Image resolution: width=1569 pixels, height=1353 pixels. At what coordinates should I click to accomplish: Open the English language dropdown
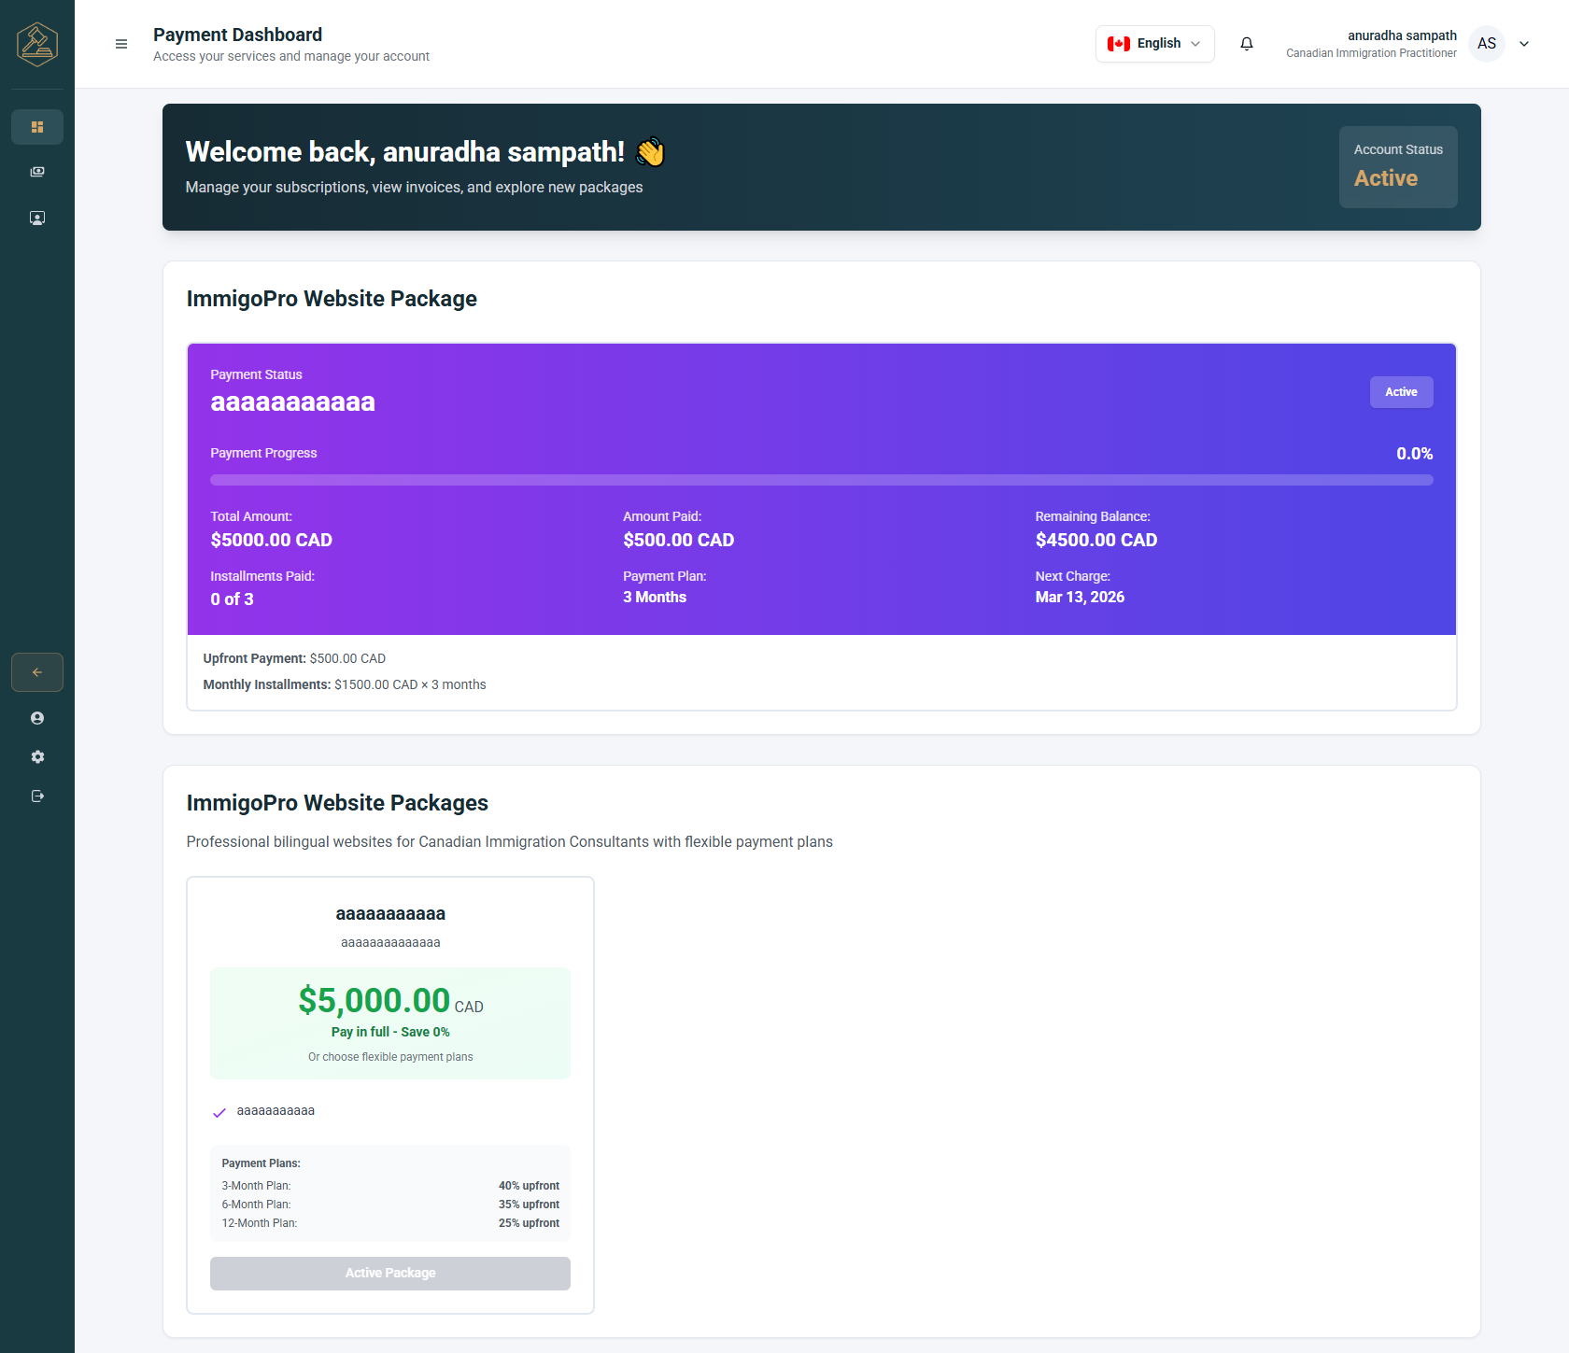1154,44
